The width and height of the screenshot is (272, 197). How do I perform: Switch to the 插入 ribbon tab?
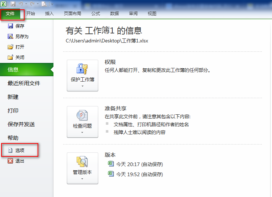coord(49,13)
